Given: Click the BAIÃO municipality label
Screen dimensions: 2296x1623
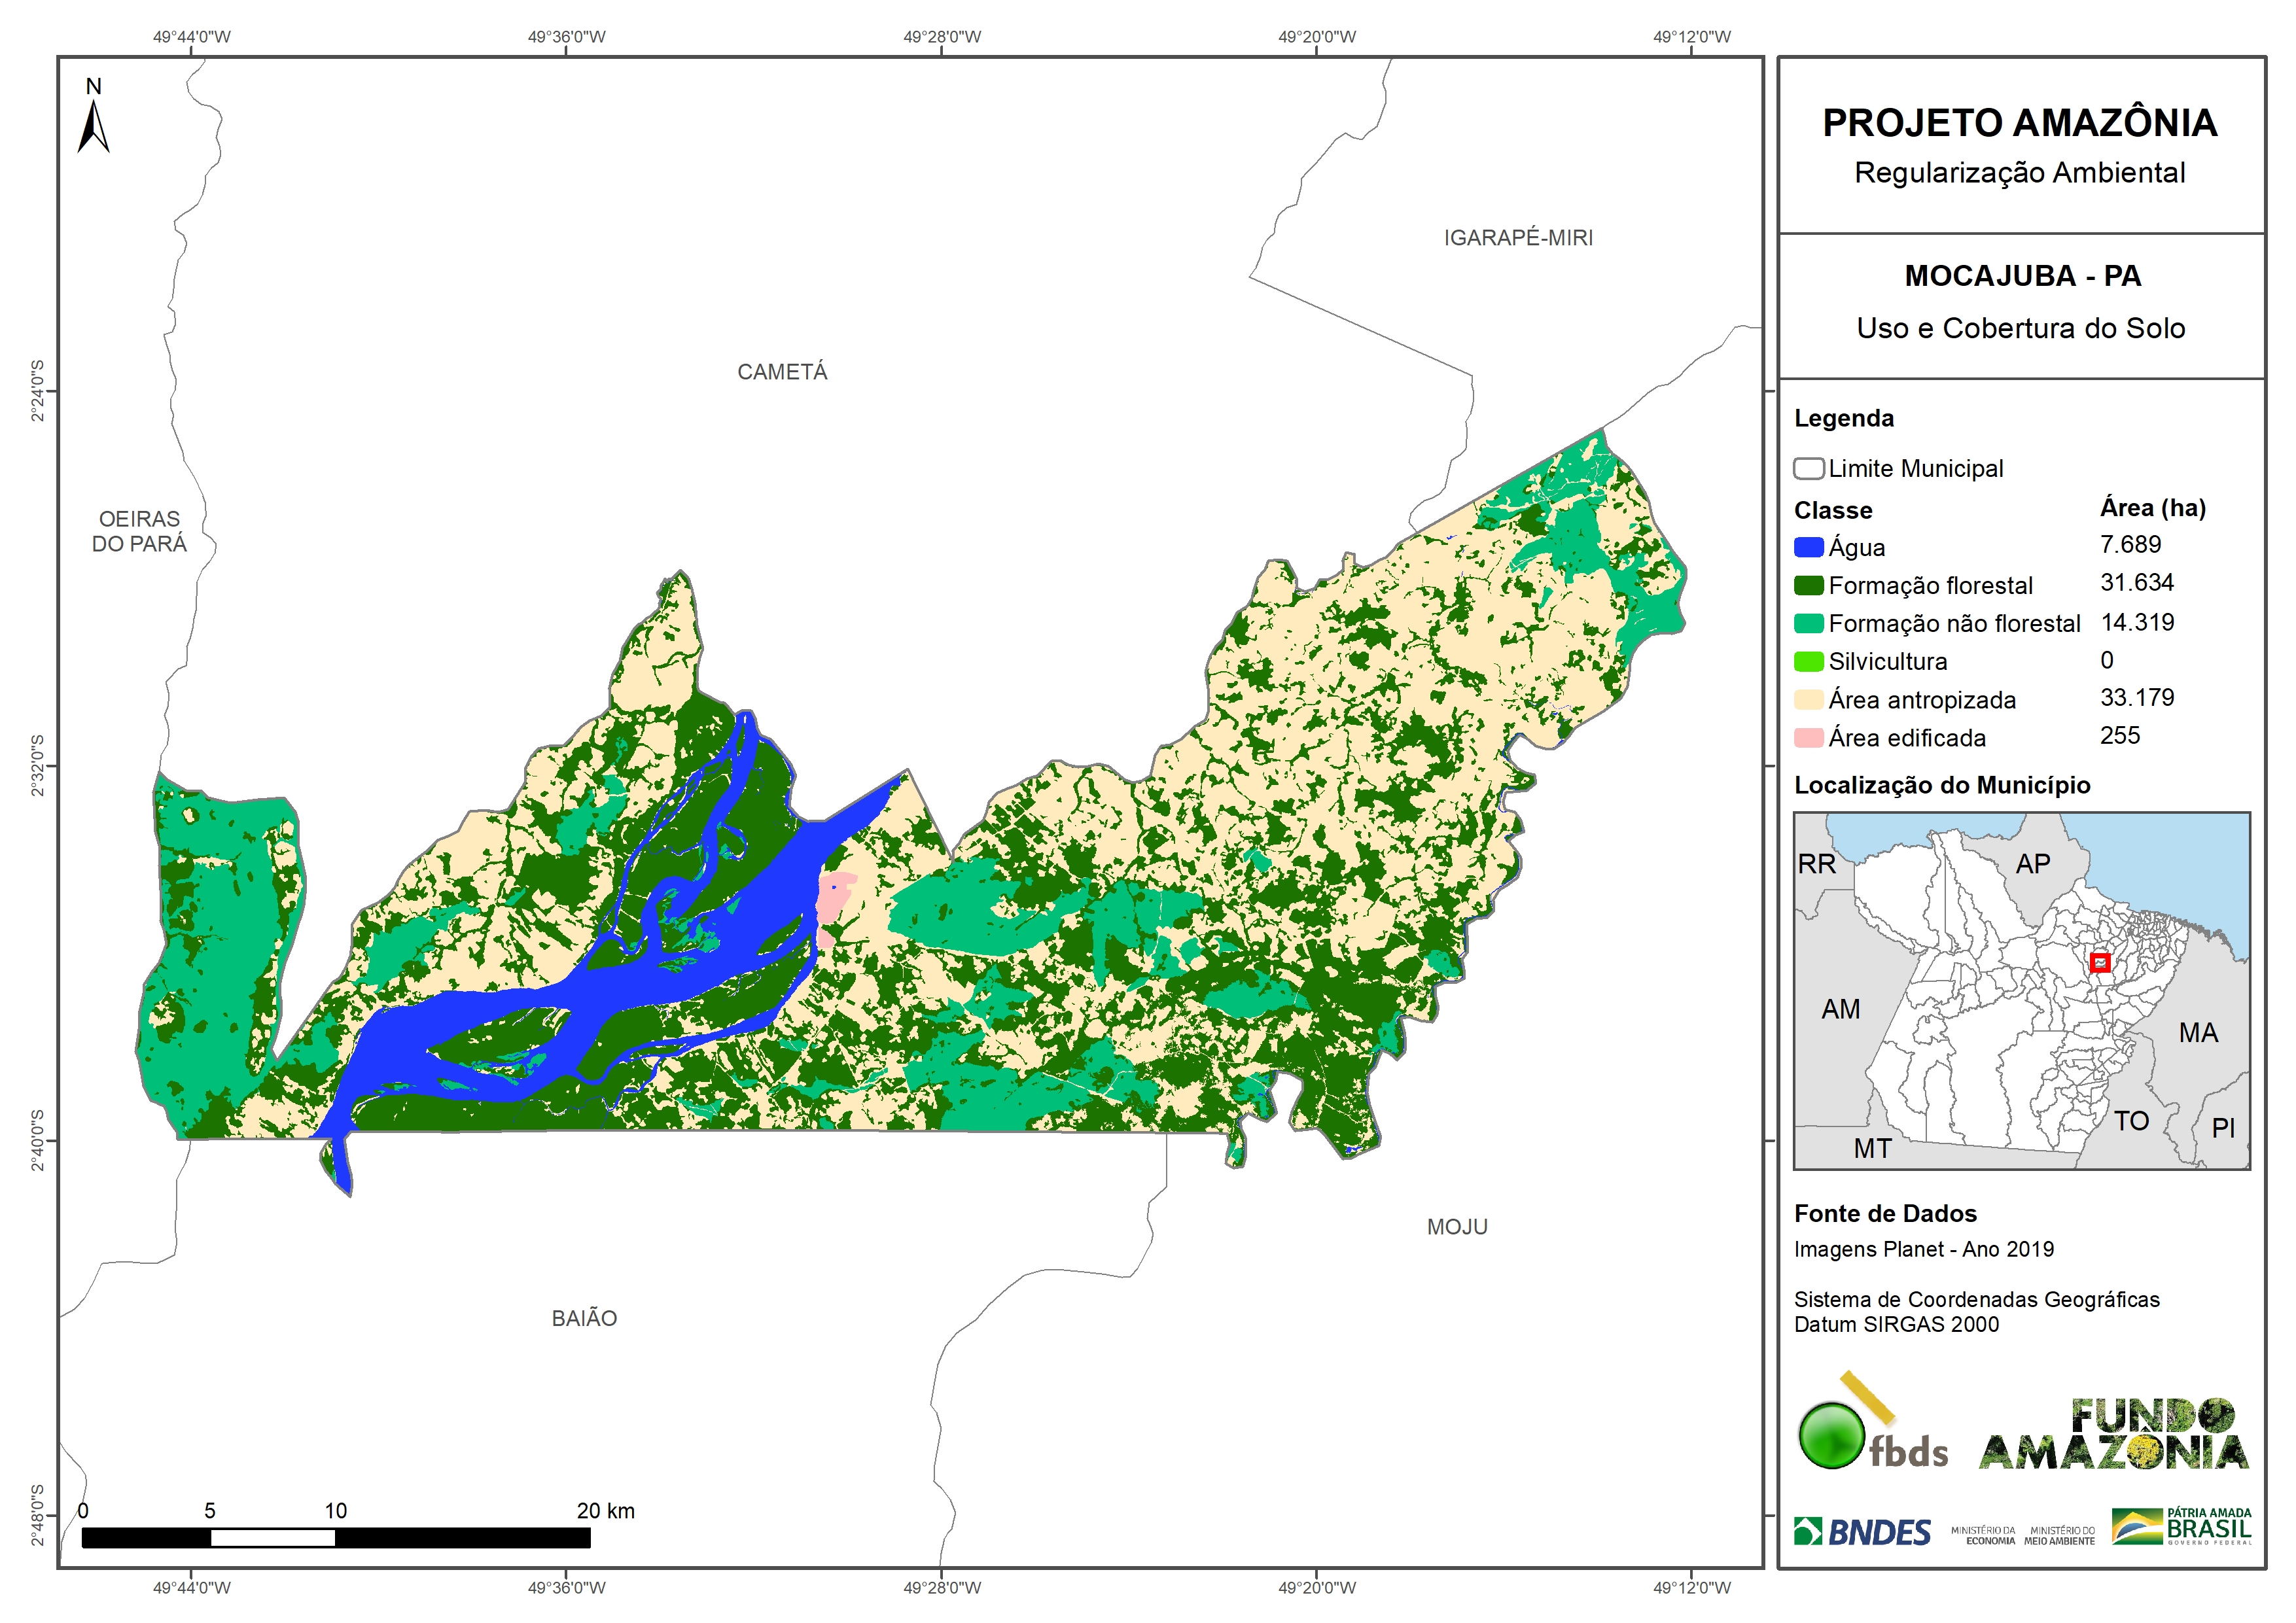Looking at the screenshot, I should pos(584,1318).
